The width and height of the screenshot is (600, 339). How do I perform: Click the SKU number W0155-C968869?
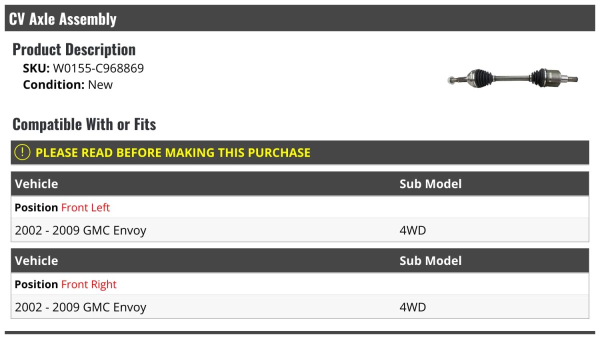click(x=98, y=68)
